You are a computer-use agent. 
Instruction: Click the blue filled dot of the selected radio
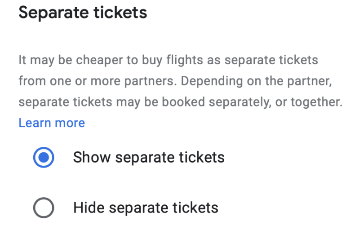point(44,158)
